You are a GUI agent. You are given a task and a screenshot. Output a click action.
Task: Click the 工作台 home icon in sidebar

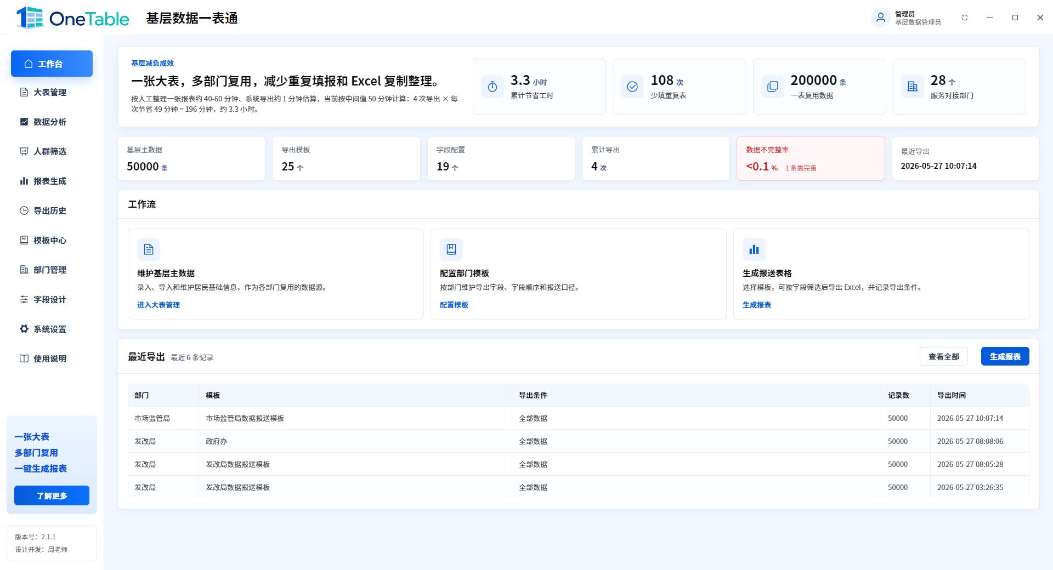[x=29, y=64]
